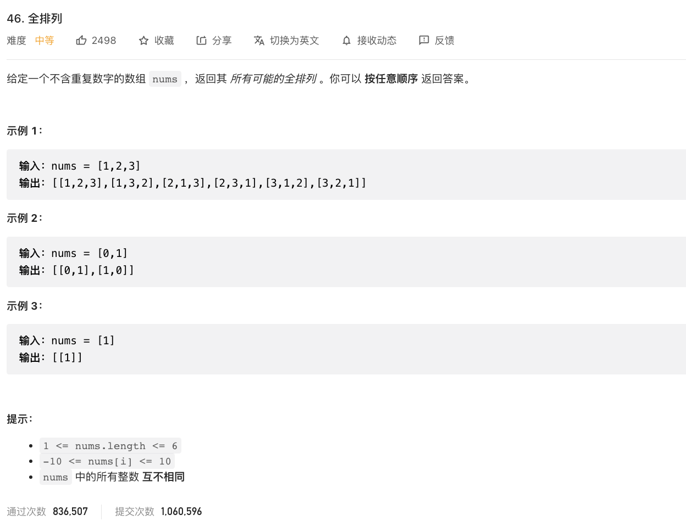Click the 提交次数 1,060,596 statistic
This screenshot has width=686, height=526.
[158, 512]
